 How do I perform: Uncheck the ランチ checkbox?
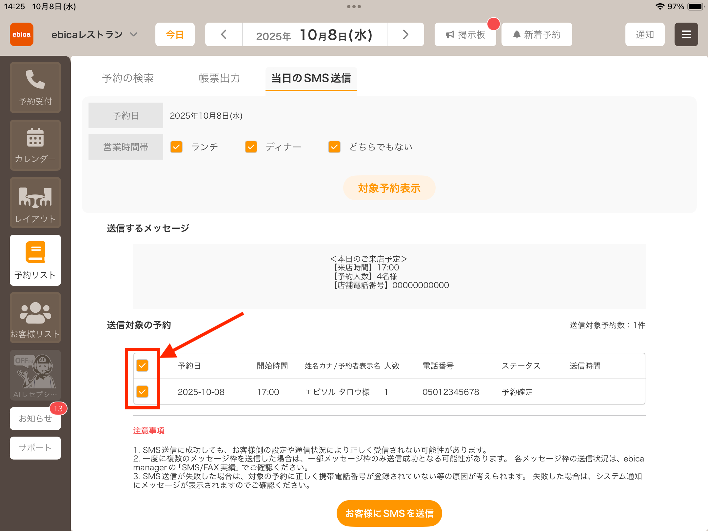[176, 147]
